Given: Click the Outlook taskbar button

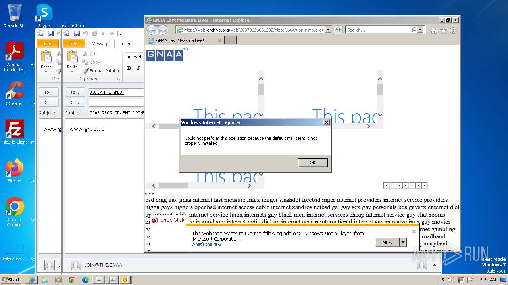Looking at the screenshot, I should pos(125,280).
